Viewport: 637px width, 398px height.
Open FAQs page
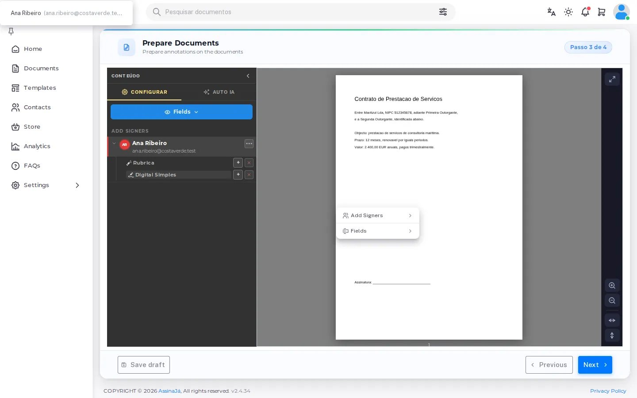point(32,166)
